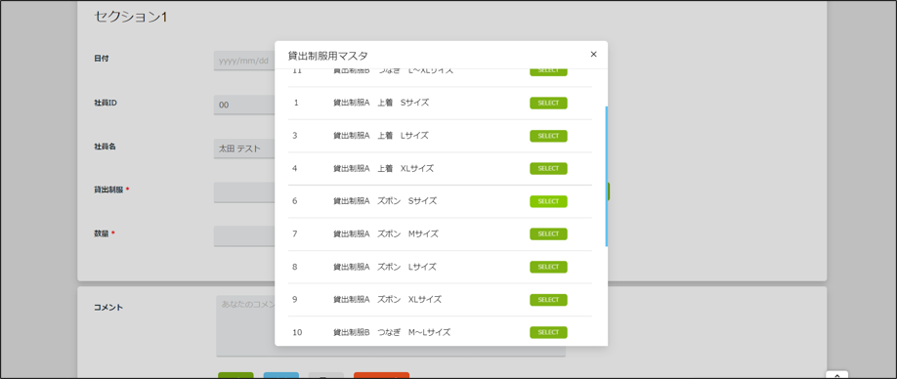Click text 貸出制服A ズボン Sサイズ

coord(385,201)
